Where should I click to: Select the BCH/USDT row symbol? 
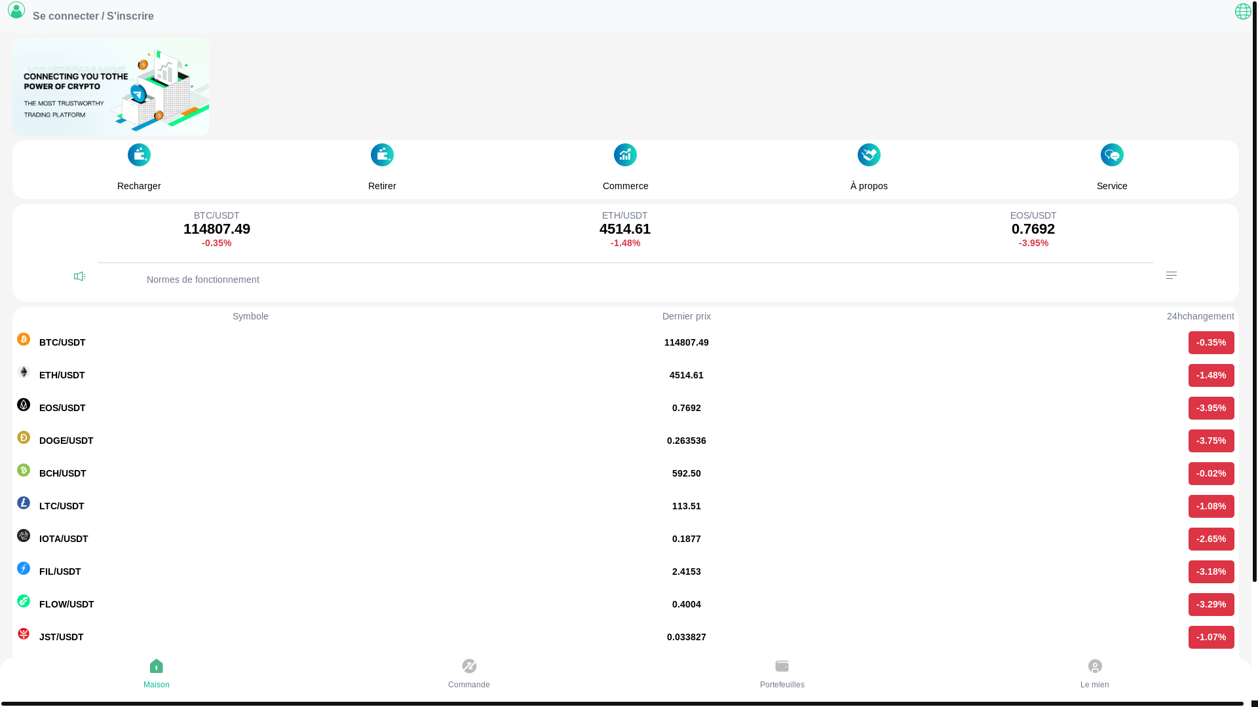(x=63, y=473)
